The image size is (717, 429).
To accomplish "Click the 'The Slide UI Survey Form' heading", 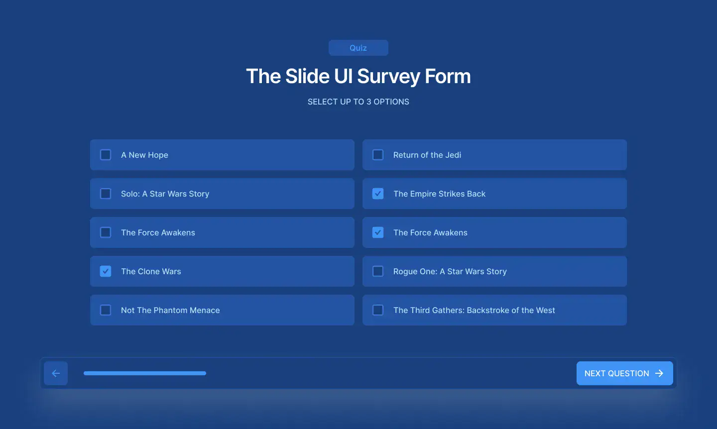I will tap(358, 76).
